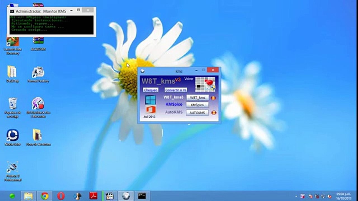The image size is (358, 201).
Task: Click the Convertir a VL button
Action: point(176,90)
